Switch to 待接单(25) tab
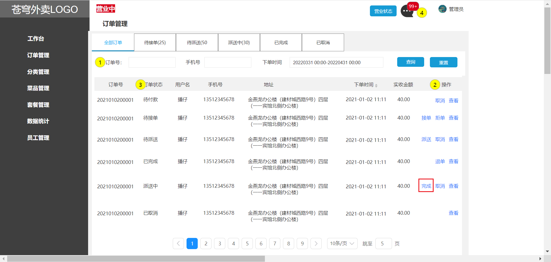Image resolution: width=551 pixels, height=262 pixels. pos(155,42)
